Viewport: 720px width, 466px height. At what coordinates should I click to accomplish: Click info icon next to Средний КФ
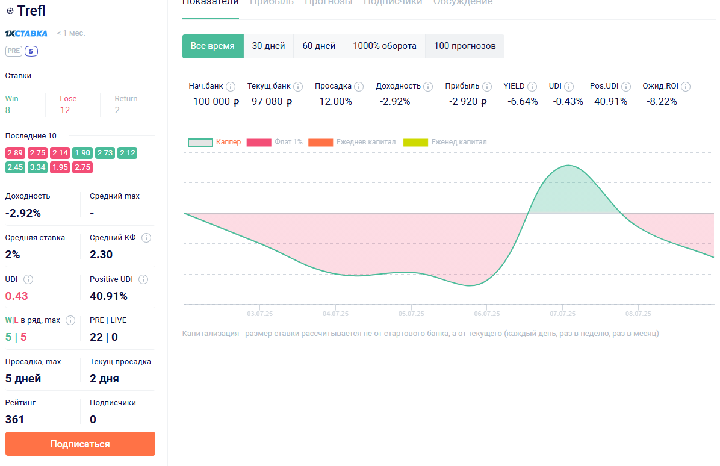click(x=146, y=238)
